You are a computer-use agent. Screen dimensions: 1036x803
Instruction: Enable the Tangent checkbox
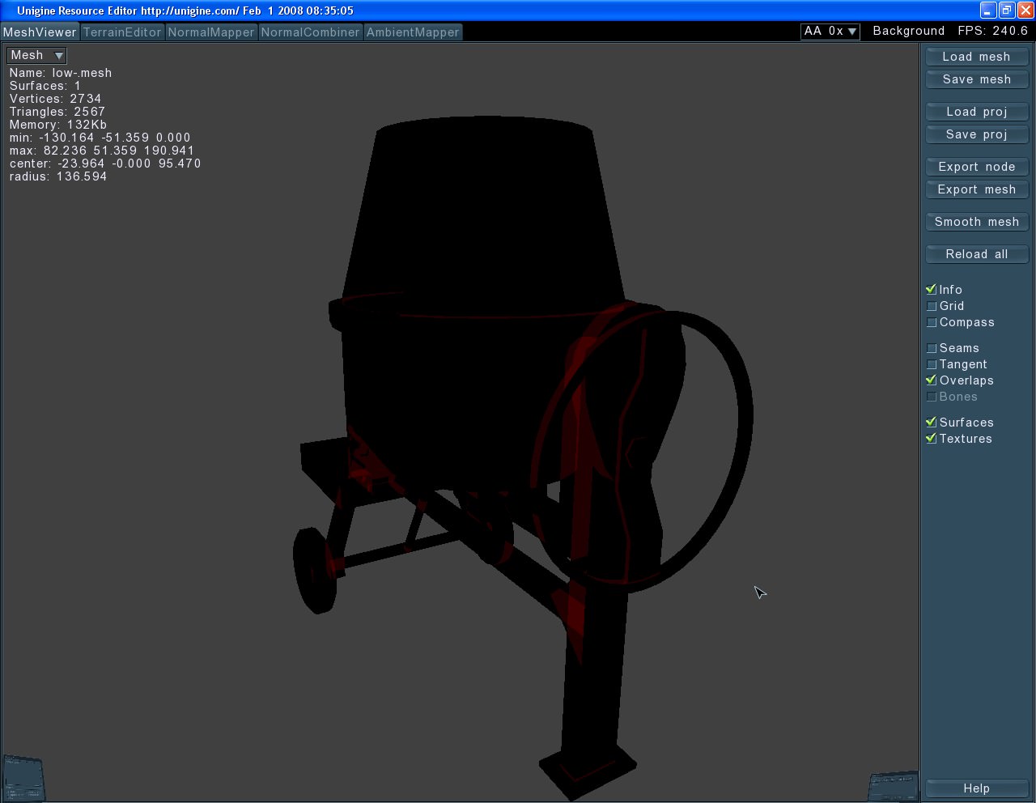click(932, 364)
